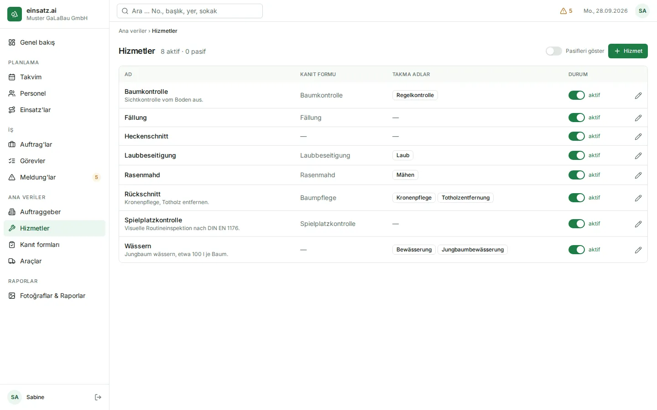The image size is (657, 410).
Task: Deactivate Spielplatzkontrolle status toggle
Action: [x=577, y=224]
